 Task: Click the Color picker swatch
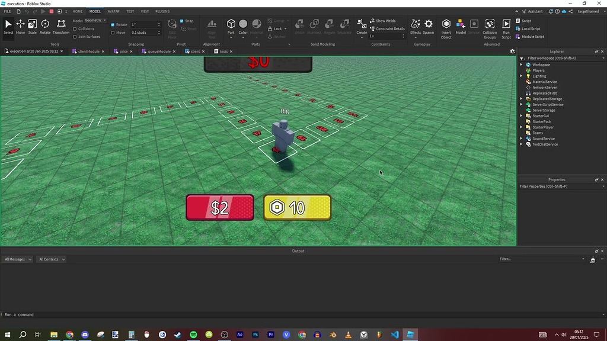click(243, 24)
